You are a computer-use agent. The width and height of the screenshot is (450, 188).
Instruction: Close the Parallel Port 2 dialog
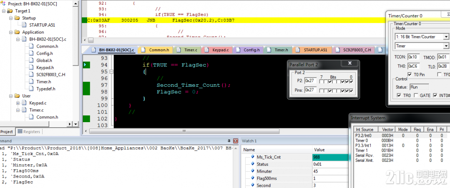click(x=349, y=63)
